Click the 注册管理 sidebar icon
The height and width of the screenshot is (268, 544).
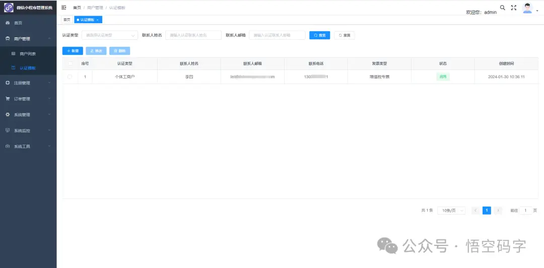[8, 83]
